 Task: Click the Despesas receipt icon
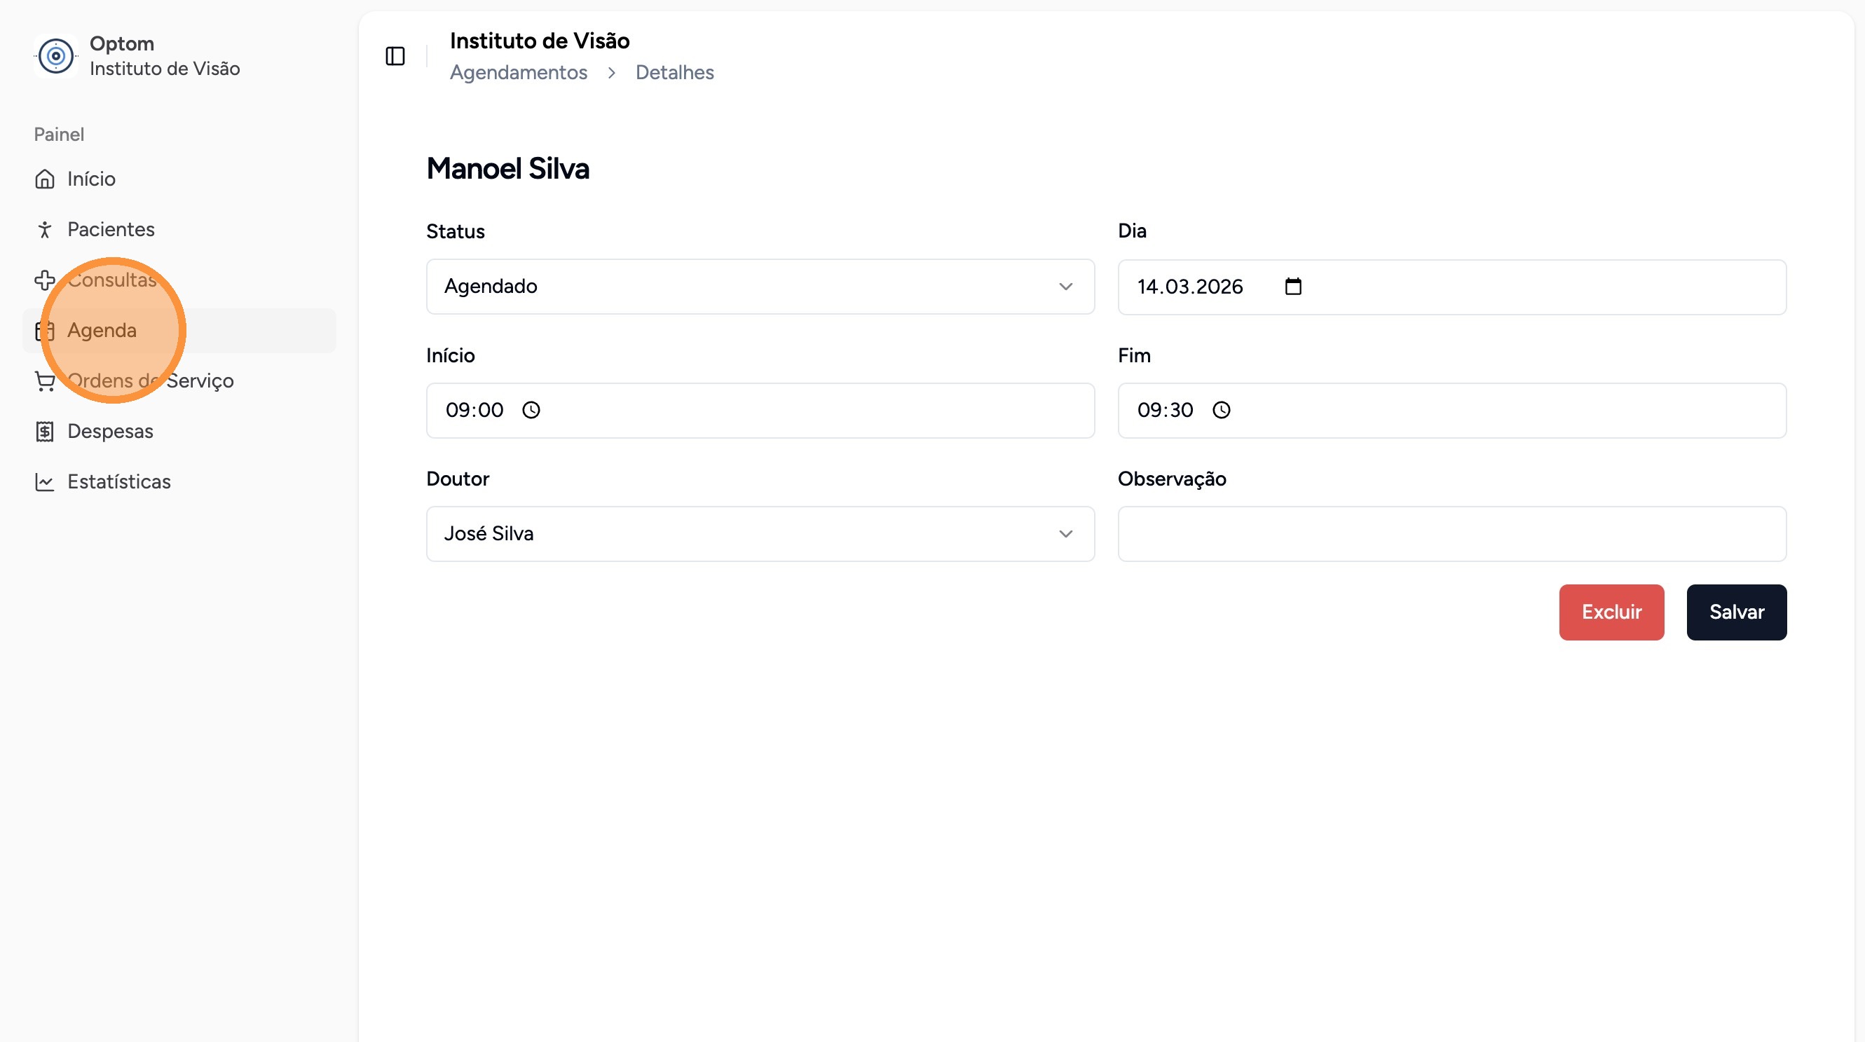[x=45, y=431]
